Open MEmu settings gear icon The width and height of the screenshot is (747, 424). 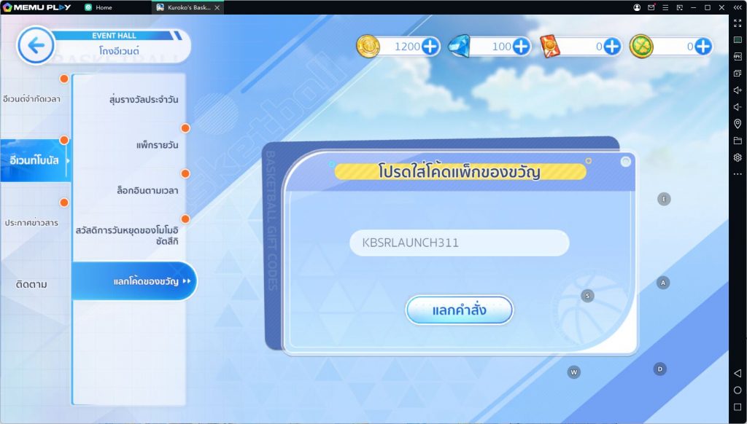click(738, 157)
